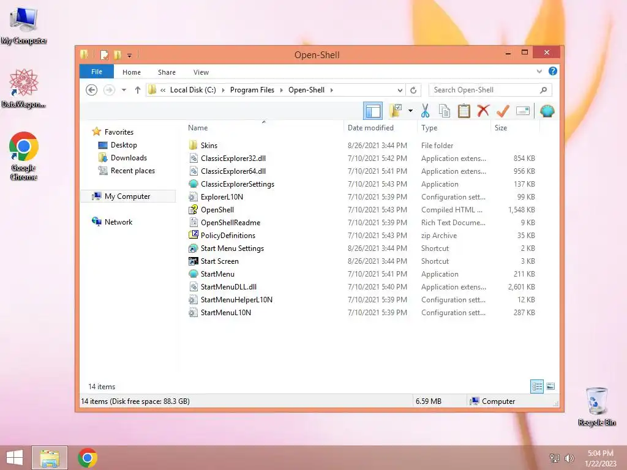Select StartMenu application
Screen dimensions: 627x470
[211, 274]
